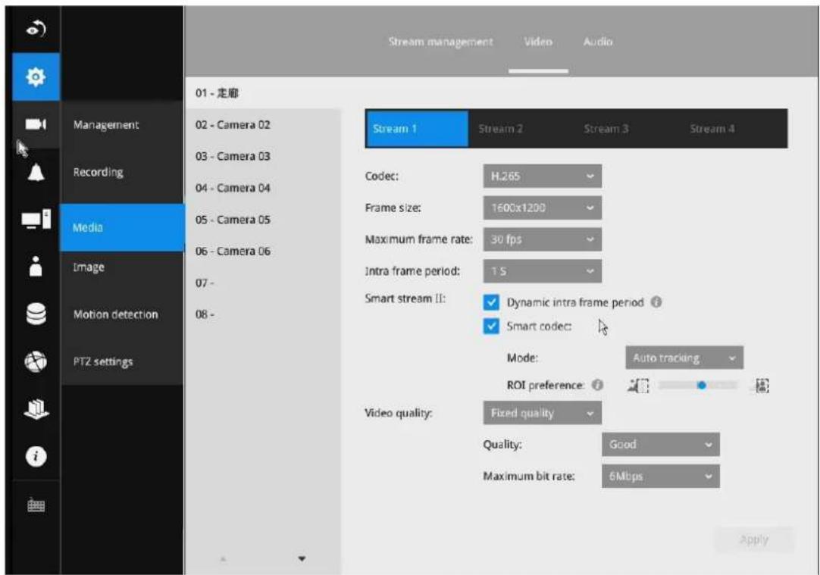The width and height of the screenshot is (820, 575).
Task: Open the Mode Auto tracking dropdown
Action: [x=684, y=358]
